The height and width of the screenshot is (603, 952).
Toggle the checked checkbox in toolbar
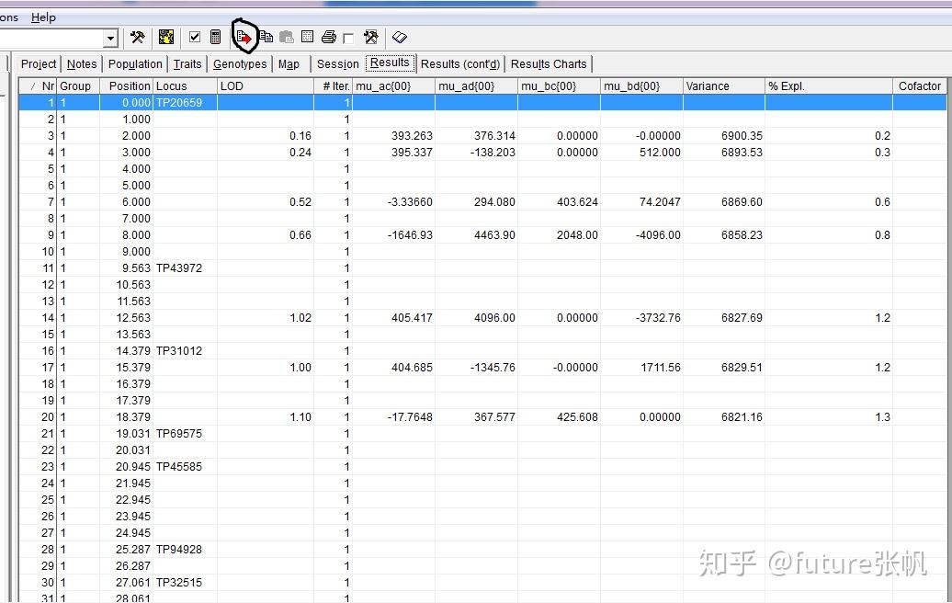(x=194, y=38)
